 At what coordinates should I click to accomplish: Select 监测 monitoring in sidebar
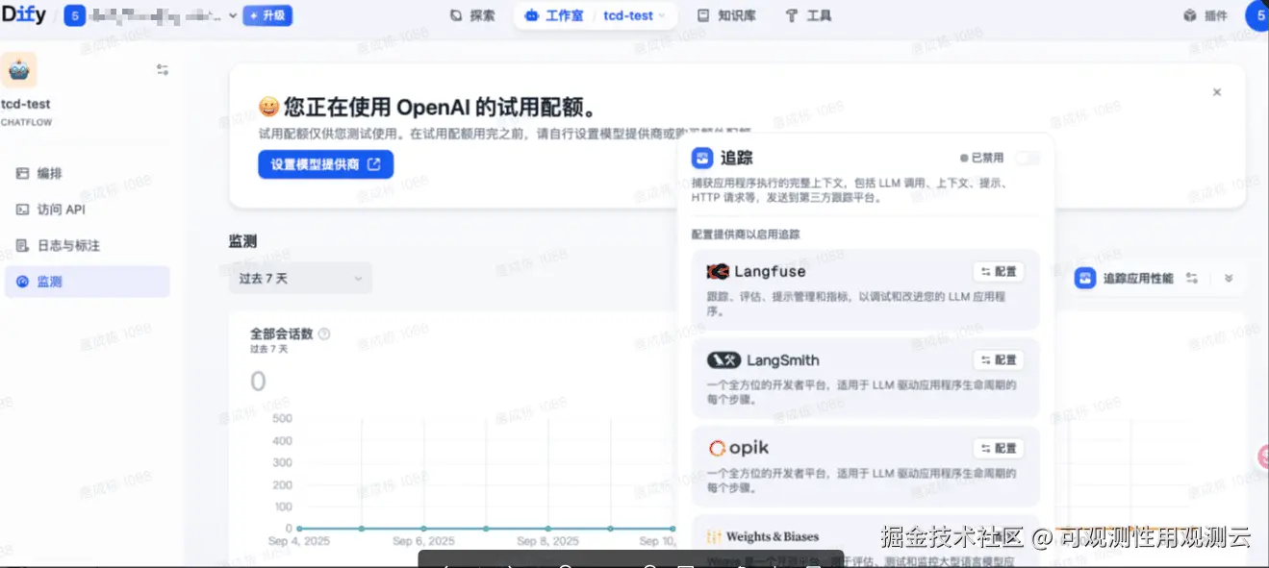coord(87,282)
